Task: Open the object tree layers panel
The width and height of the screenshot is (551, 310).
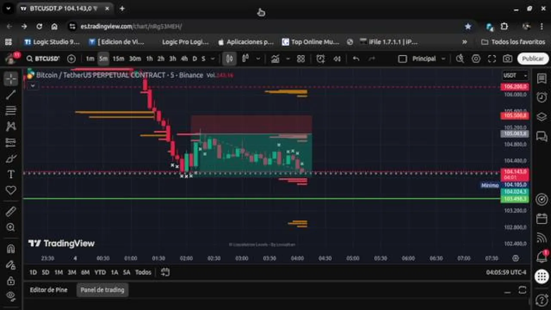Action: tap(542, 117)
